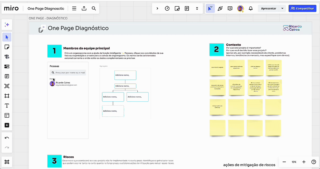The image size is (320, 169).
Task: Click the reactions party popper icon
Action: (x=220, y=8)
